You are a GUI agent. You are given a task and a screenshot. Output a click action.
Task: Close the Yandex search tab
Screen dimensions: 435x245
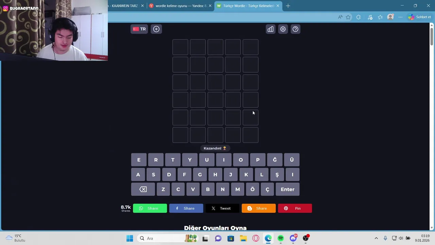point(210,6)
